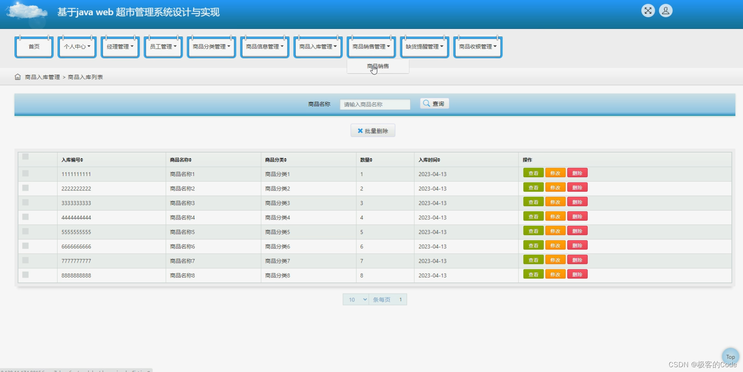View the record 1111111111 with 查看
This screenshot has width=743, height=372.
(x=533, y=173)
